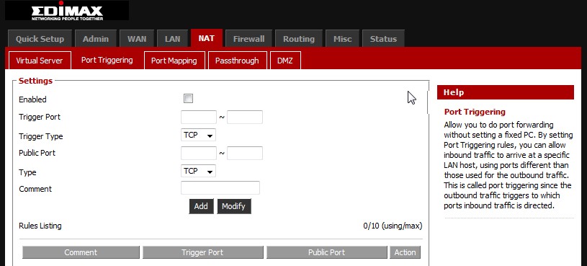Screen dimensions: 587x266
Task: Switch to Virtual Server sub-tab
Action: 40,61
